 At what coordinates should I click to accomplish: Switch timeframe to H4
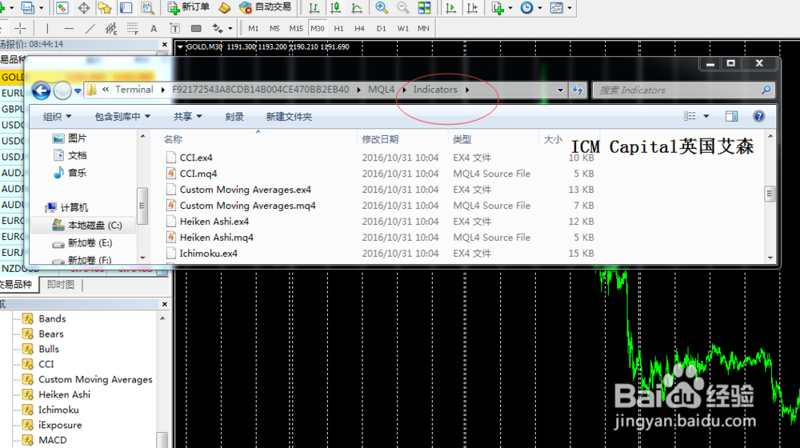click(360, 29)
